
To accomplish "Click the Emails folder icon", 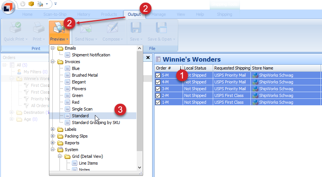I will click(60, 48).
